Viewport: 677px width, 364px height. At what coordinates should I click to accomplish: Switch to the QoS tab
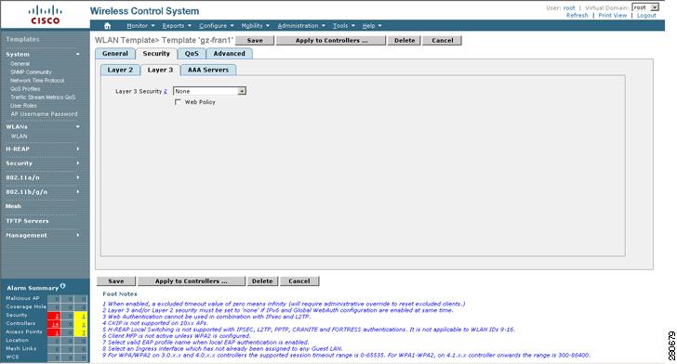click(192, 54)
